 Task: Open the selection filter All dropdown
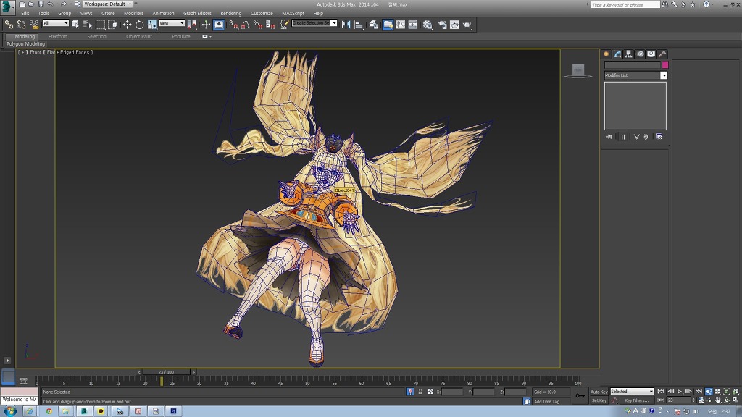click(x=56, y=22)
